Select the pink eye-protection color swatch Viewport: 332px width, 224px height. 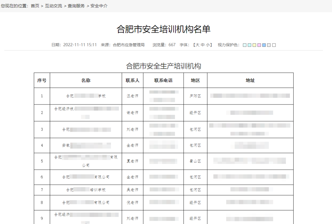[x=259, y=45]
